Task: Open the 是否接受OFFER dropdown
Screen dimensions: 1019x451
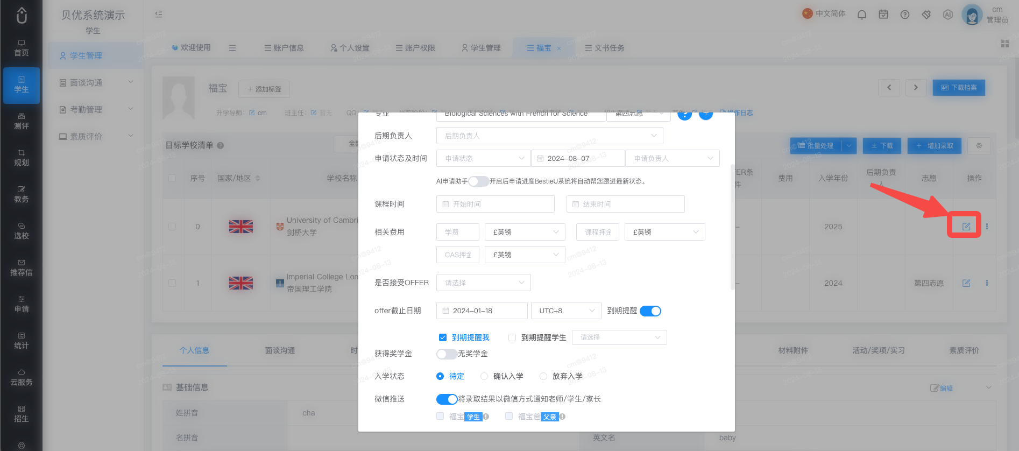Action: point(484,283)
